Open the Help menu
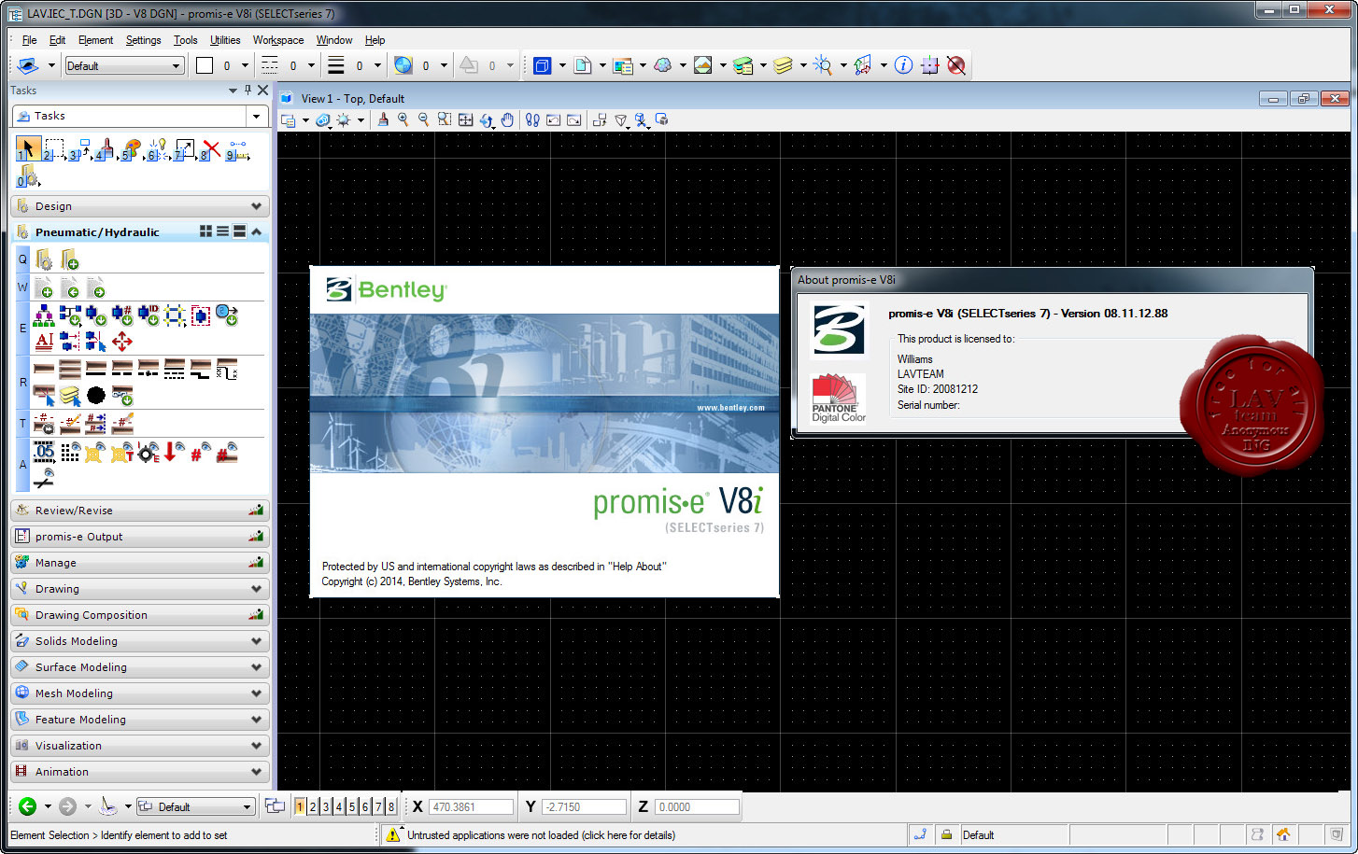The image size is (1358, 854). 375,40
